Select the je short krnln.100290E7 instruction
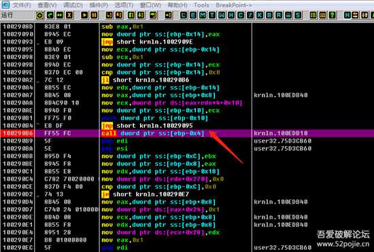Viewport: 374px width, 252px height. 145,194
